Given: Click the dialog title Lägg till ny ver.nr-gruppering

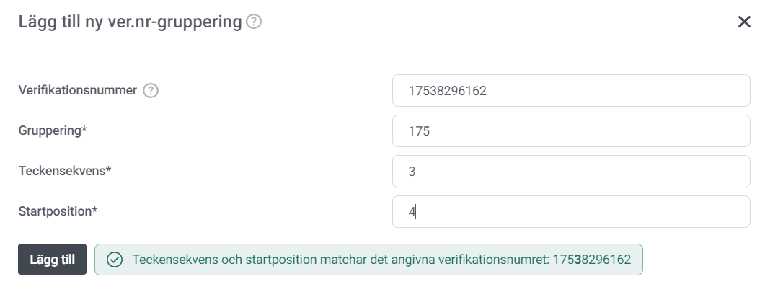Looking at the screenshot, I should (x=130, y=22).
